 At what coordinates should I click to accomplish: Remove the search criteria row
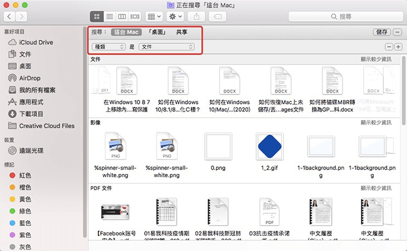(389, 47)
